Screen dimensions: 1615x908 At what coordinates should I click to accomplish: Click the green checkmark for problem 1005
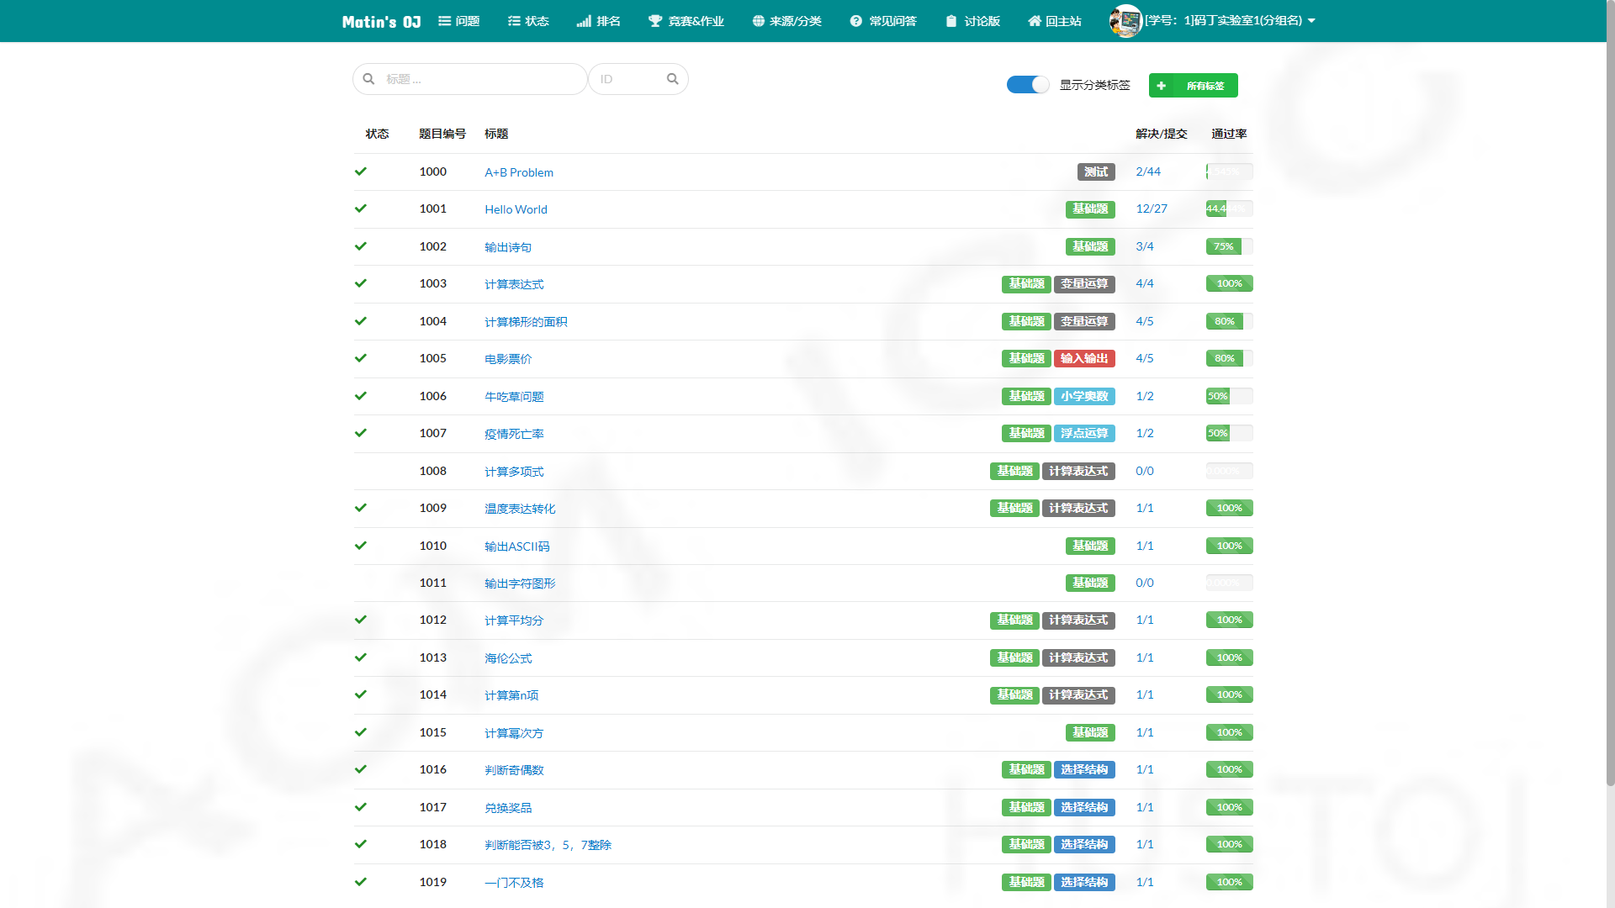click(361, 358)
